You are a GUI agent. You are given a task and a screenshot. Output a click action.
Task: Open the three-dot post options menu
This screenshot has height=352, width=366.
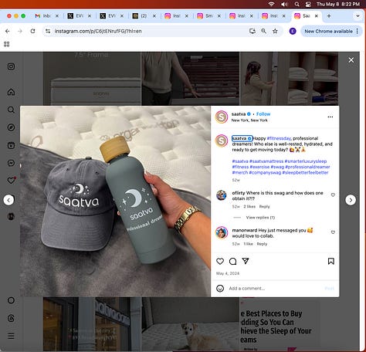tap(330, 117)
